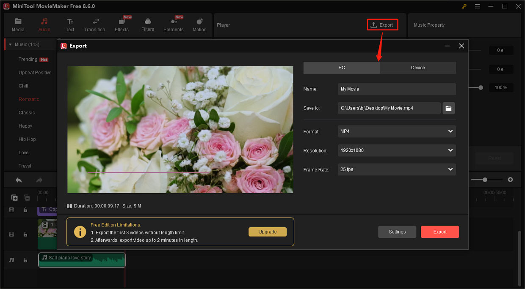Select the caption clip on the text track
Image resolution: width=525 pixels, height=289 pixels.
point(47,210)
